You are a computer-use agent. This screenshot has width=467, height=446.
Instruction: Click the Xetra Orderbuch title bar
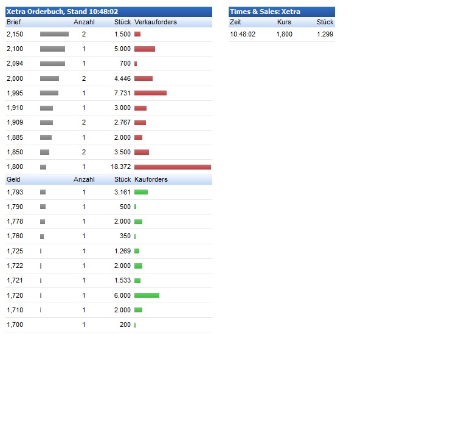click(108, 12)
